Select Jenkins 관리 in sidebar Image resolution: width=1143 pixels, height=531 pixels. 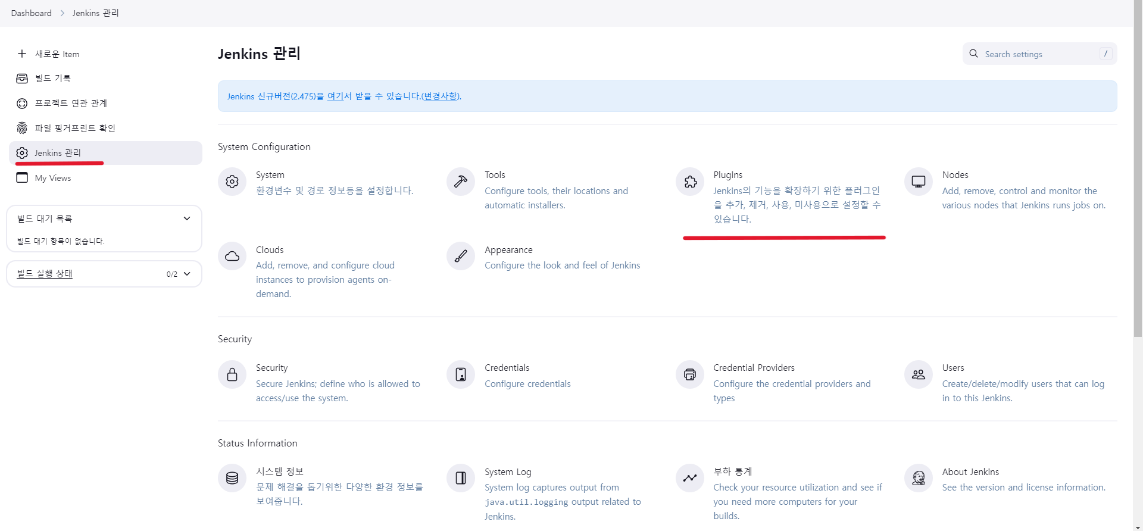pos(106,153)
